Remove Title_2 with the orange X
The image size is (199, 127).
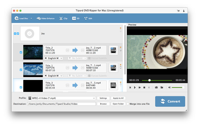click(x=121, y=47)
